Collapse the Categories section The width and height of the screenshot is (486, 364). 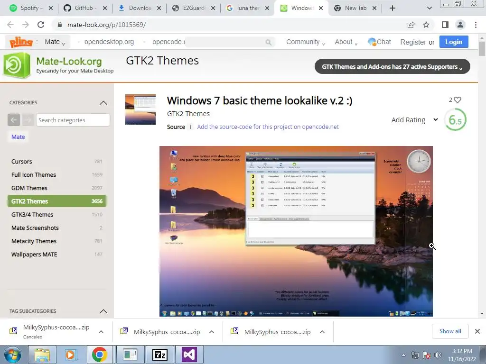103,103
